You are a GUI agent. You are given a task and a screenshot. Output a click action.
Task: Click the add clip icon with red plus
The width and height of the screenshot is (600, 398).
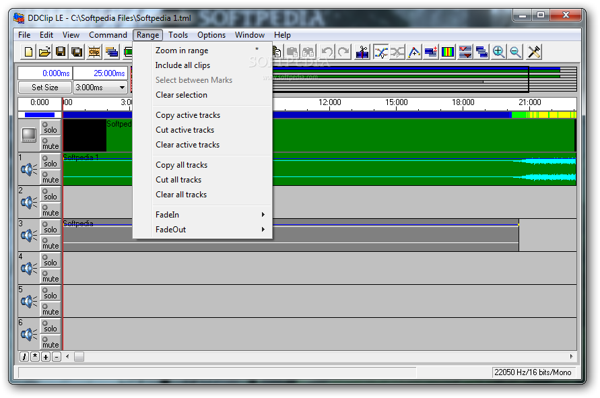(x=431, y=52)
